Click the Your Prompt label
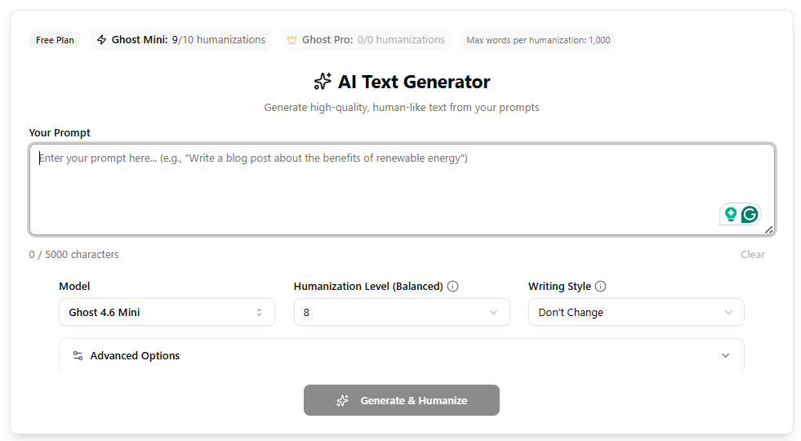The image size is (801, 441). click(60, 133)
